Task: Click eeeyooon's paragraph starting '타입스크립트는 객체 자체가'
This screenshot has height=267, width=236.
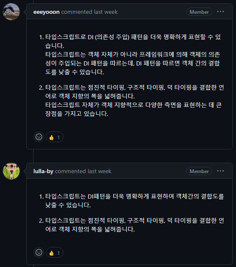Action: click(132, 63)
